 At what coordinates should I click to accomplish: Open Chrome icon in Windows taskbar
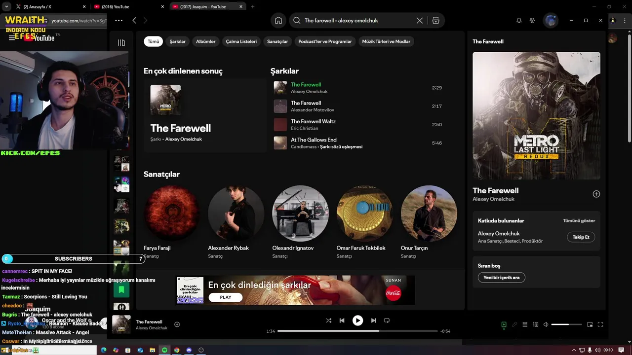177,350
